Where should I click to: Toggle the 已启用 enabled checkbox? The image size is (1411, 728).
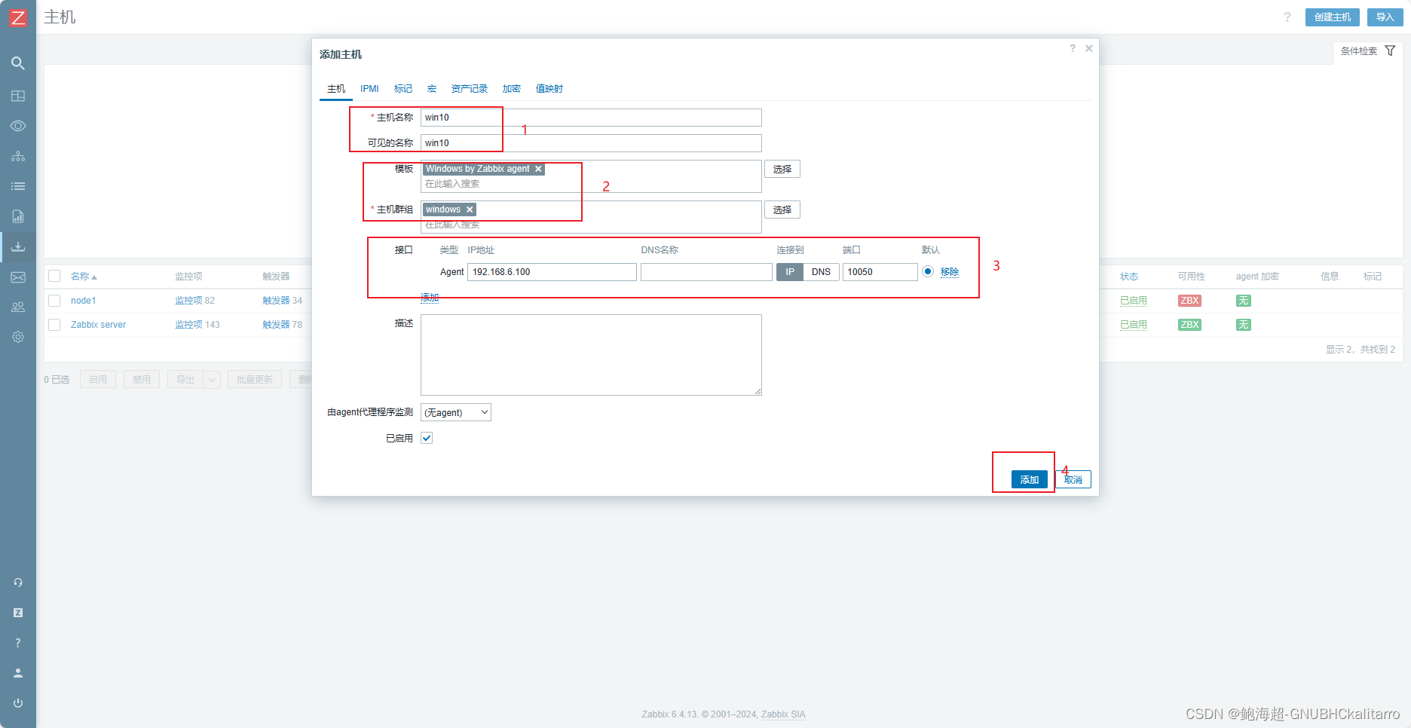point(427,438)
